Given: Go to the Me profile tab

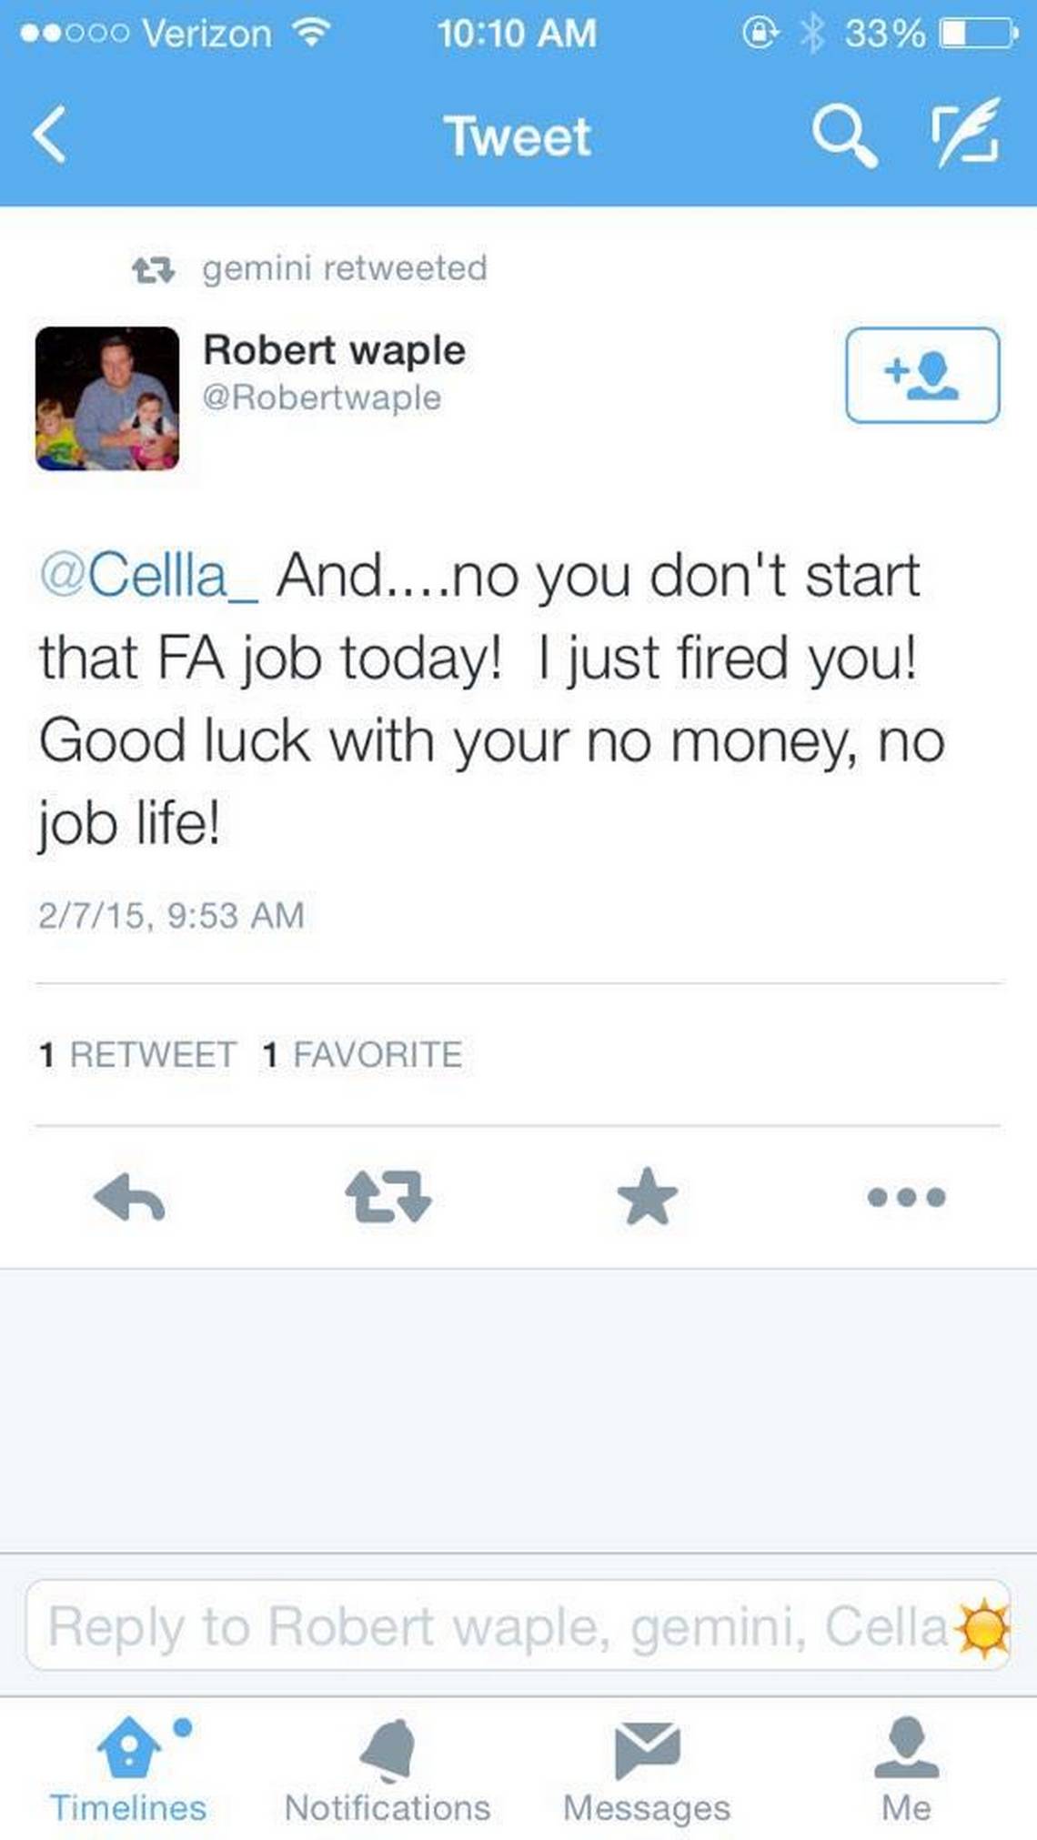Looking at the screenshot, I should [x=906, y=1769].
